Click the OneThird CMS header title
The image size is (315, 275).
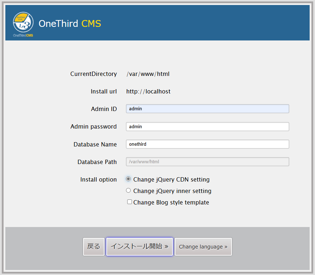click(70, 24)
